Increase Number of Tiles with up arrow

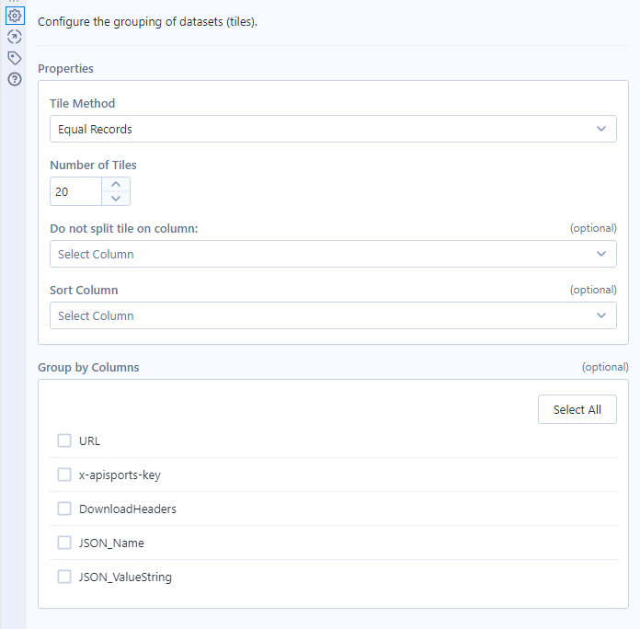coord(116,184)
